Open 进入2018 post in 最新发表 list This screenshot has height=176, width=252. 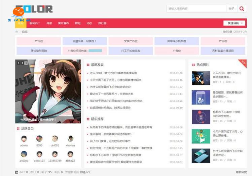pos(113,73)
